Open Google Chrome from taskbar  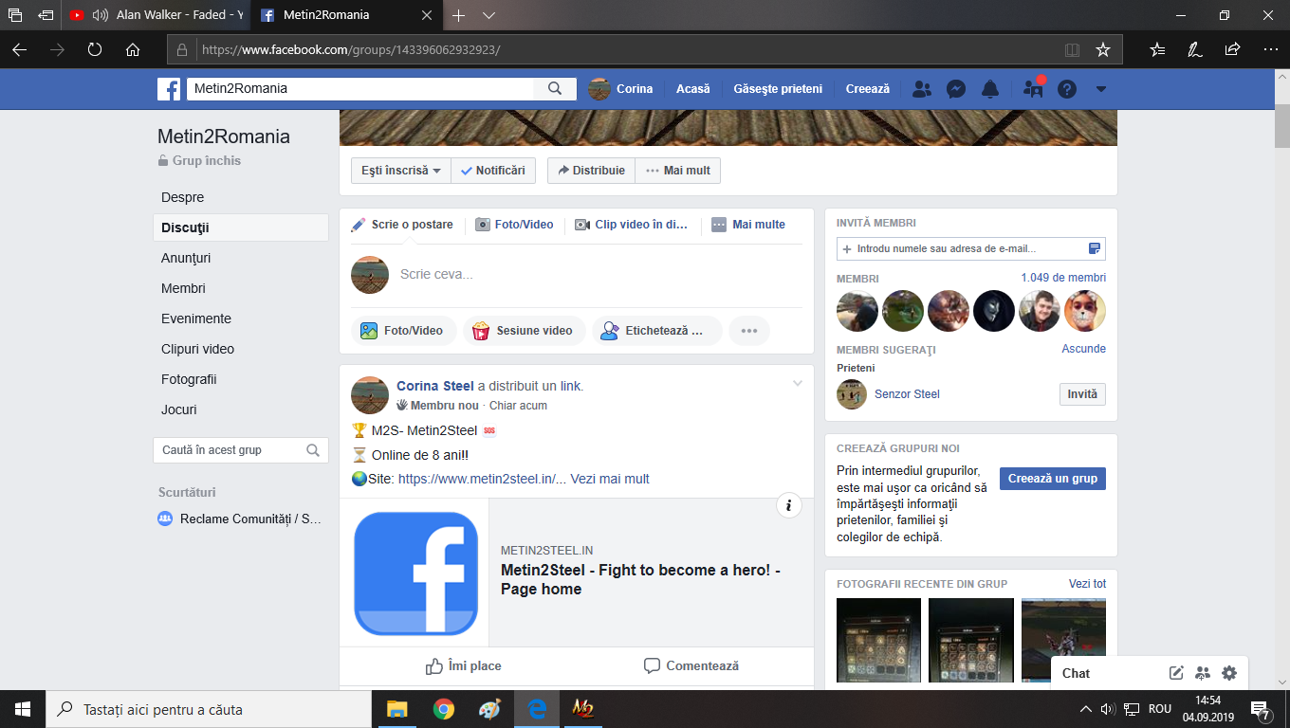click(x=443, y=709)
